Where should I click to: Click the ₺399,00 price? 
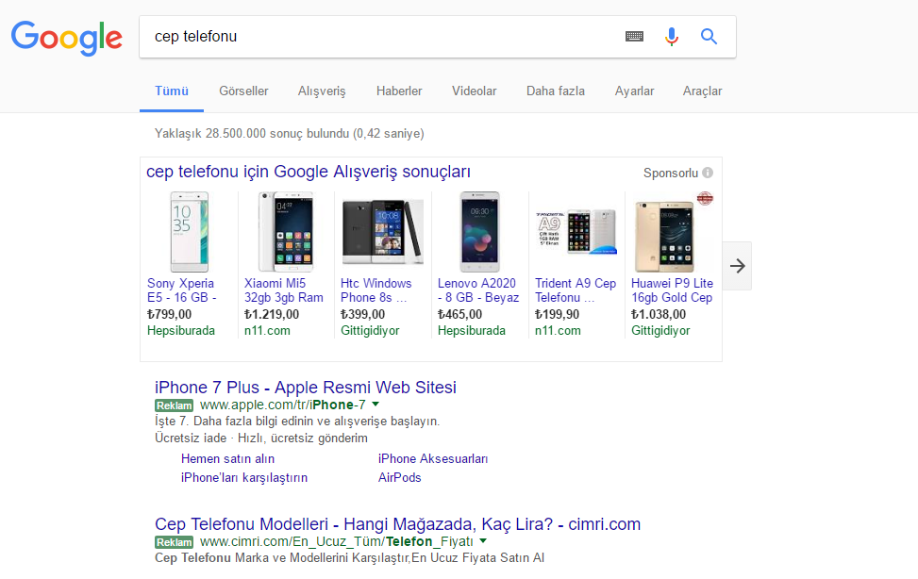[x=363, y=314]
